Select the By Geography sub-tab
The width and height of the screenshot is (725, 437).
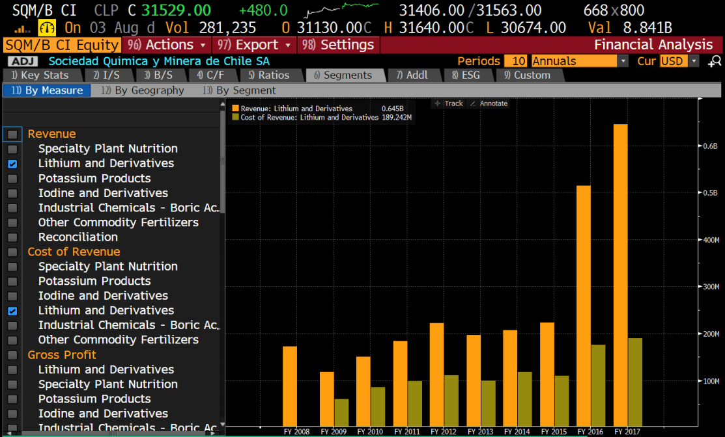pyautogui.click(x=143, y=90)
